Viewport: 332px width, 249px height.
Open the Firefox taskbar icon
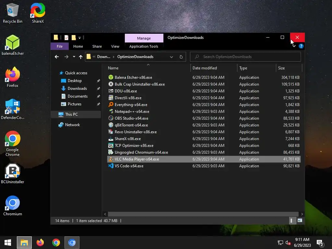[40, 243]
